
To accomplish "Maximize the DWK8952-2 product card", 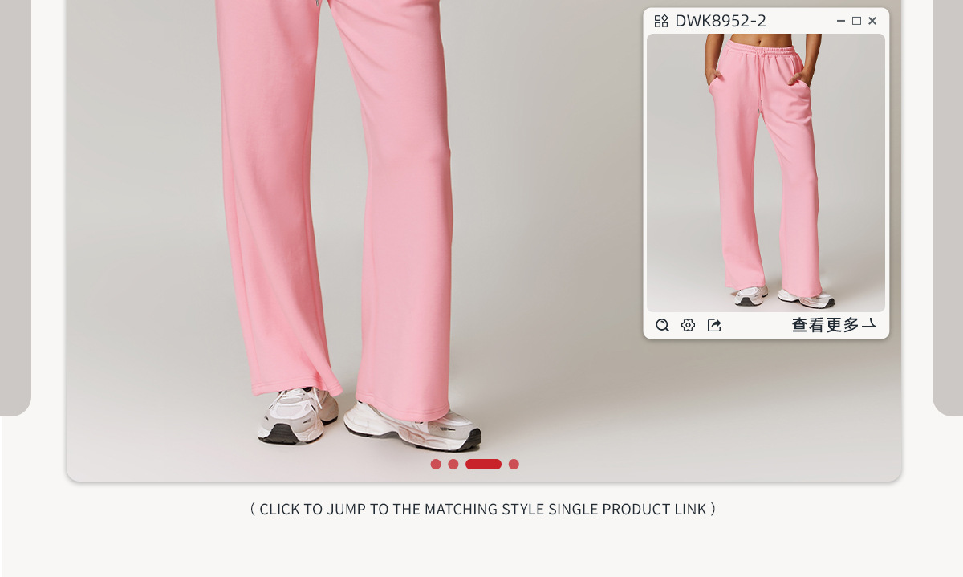I will pyautogui.click(x=856, y=21).
